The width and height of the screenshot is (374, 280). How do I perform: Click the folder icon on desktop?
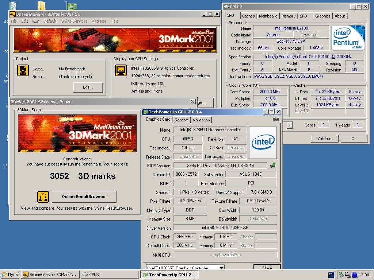42,5
